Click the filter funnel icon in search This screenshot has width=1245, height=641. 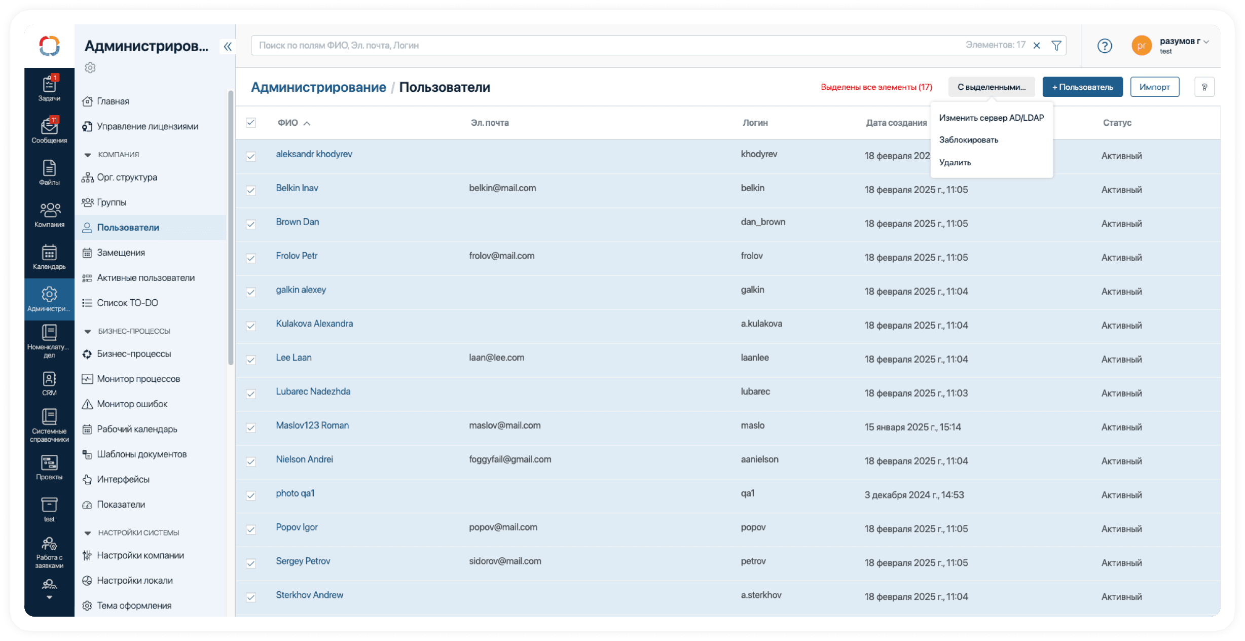coord(1056,46)
